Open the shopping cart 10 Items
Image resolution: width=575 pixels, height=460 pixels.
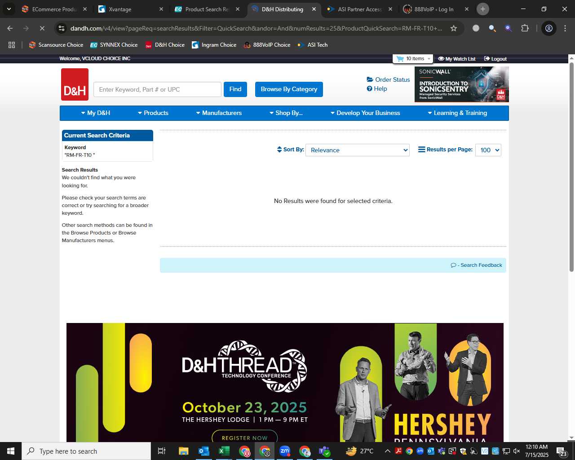(x=413, y=59)
